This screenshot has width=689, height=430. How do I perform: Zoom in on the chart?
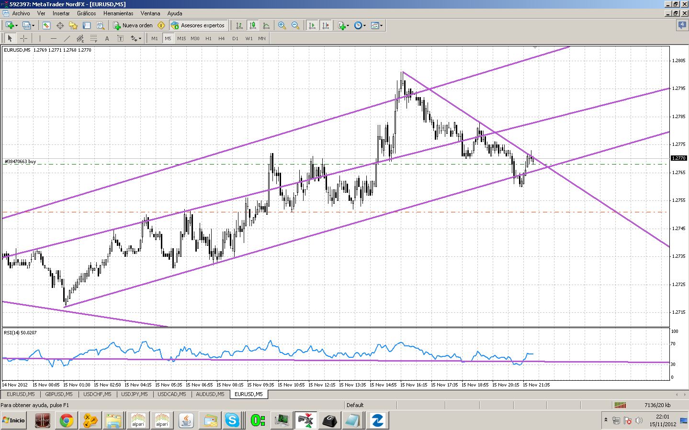pyautogui.click(x=282, y=25)
